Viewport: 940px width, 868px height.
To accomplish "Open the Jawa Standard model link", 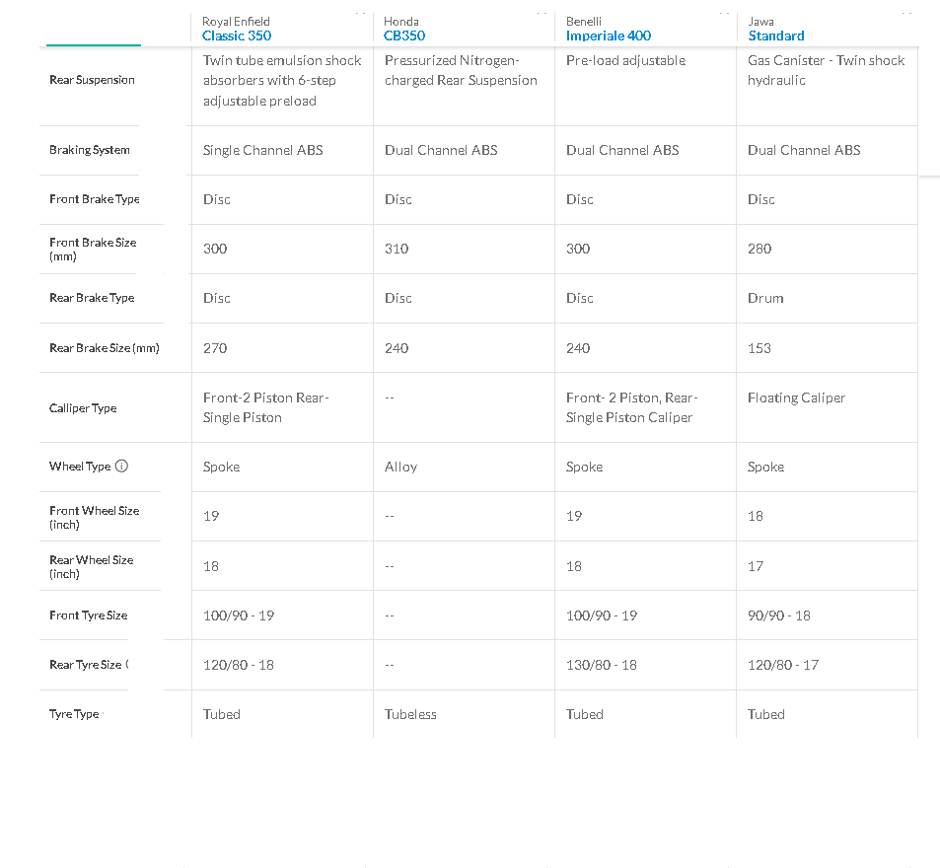I will (776, 36).
